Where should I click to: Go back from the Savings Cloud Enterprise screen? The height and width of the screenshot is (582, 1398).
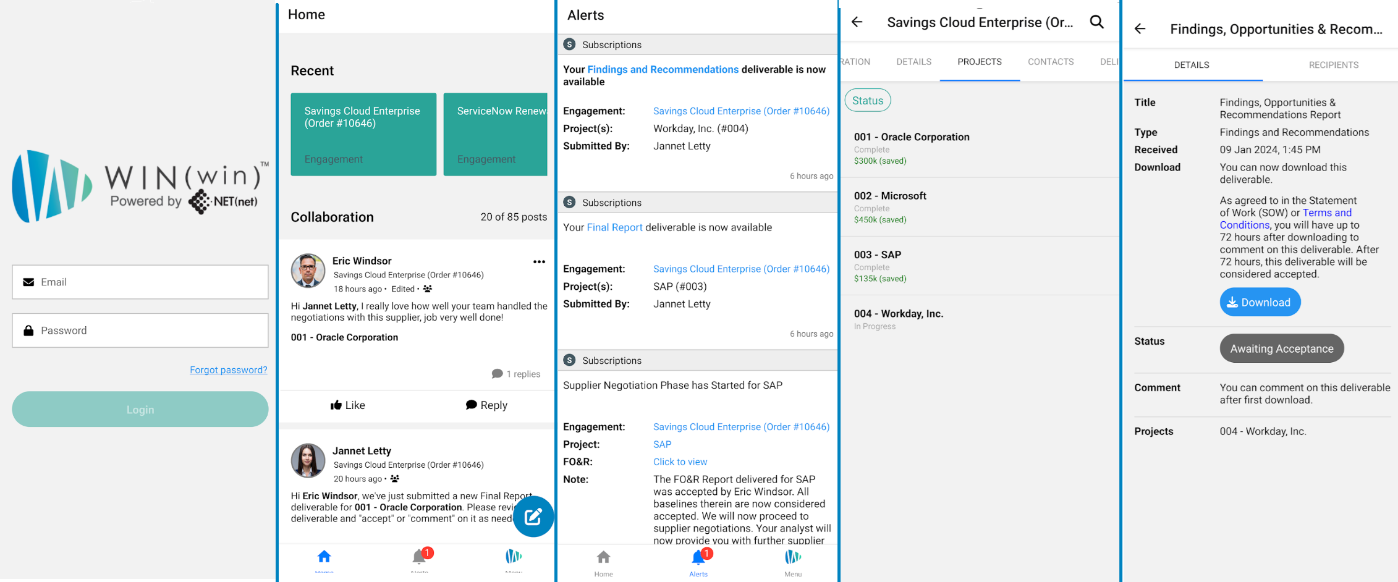pos(857,22)
